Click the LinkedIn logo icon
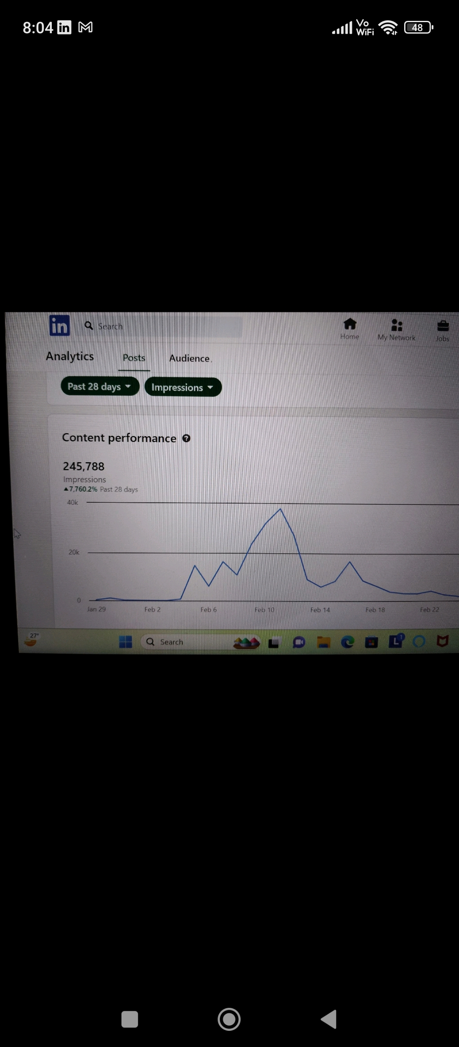The image size is (459, 1047). (59, 326)
